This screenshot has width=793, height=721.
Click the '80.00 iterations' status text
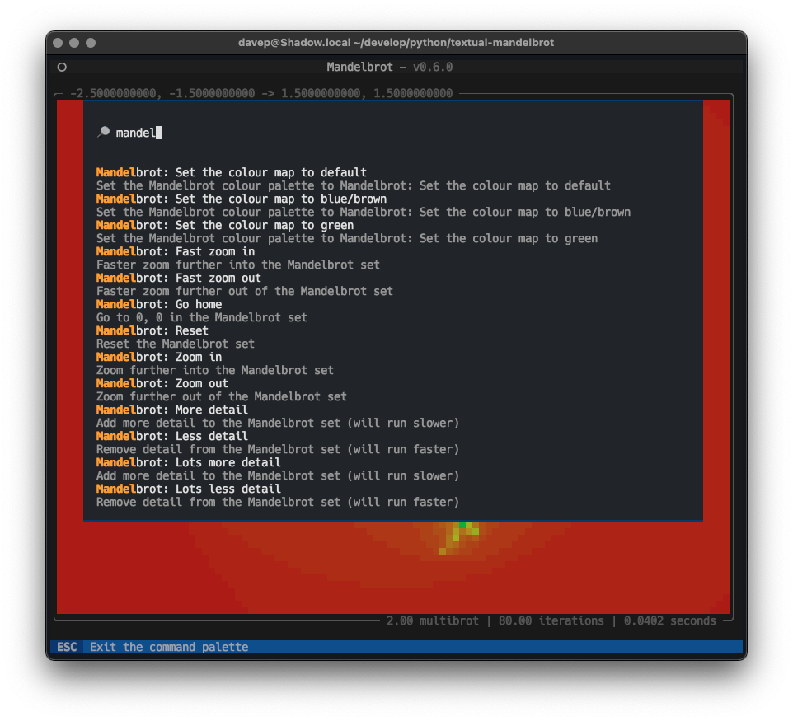tap(551, 620)
